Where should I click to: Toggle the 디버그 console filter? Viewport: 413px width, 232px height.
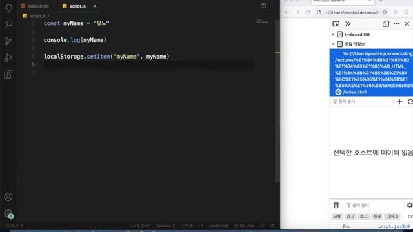pos(392,217)
